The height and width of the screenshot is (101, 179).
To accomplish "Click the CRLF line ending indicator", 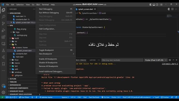I will [x=79, y=97].
